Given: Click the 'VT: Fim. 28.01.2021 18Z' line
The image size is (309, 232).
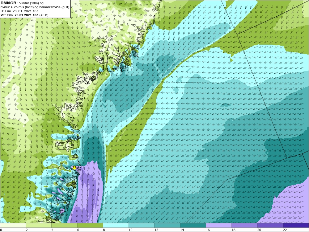Looking at the screenshot, I should [x=20, y=15].
